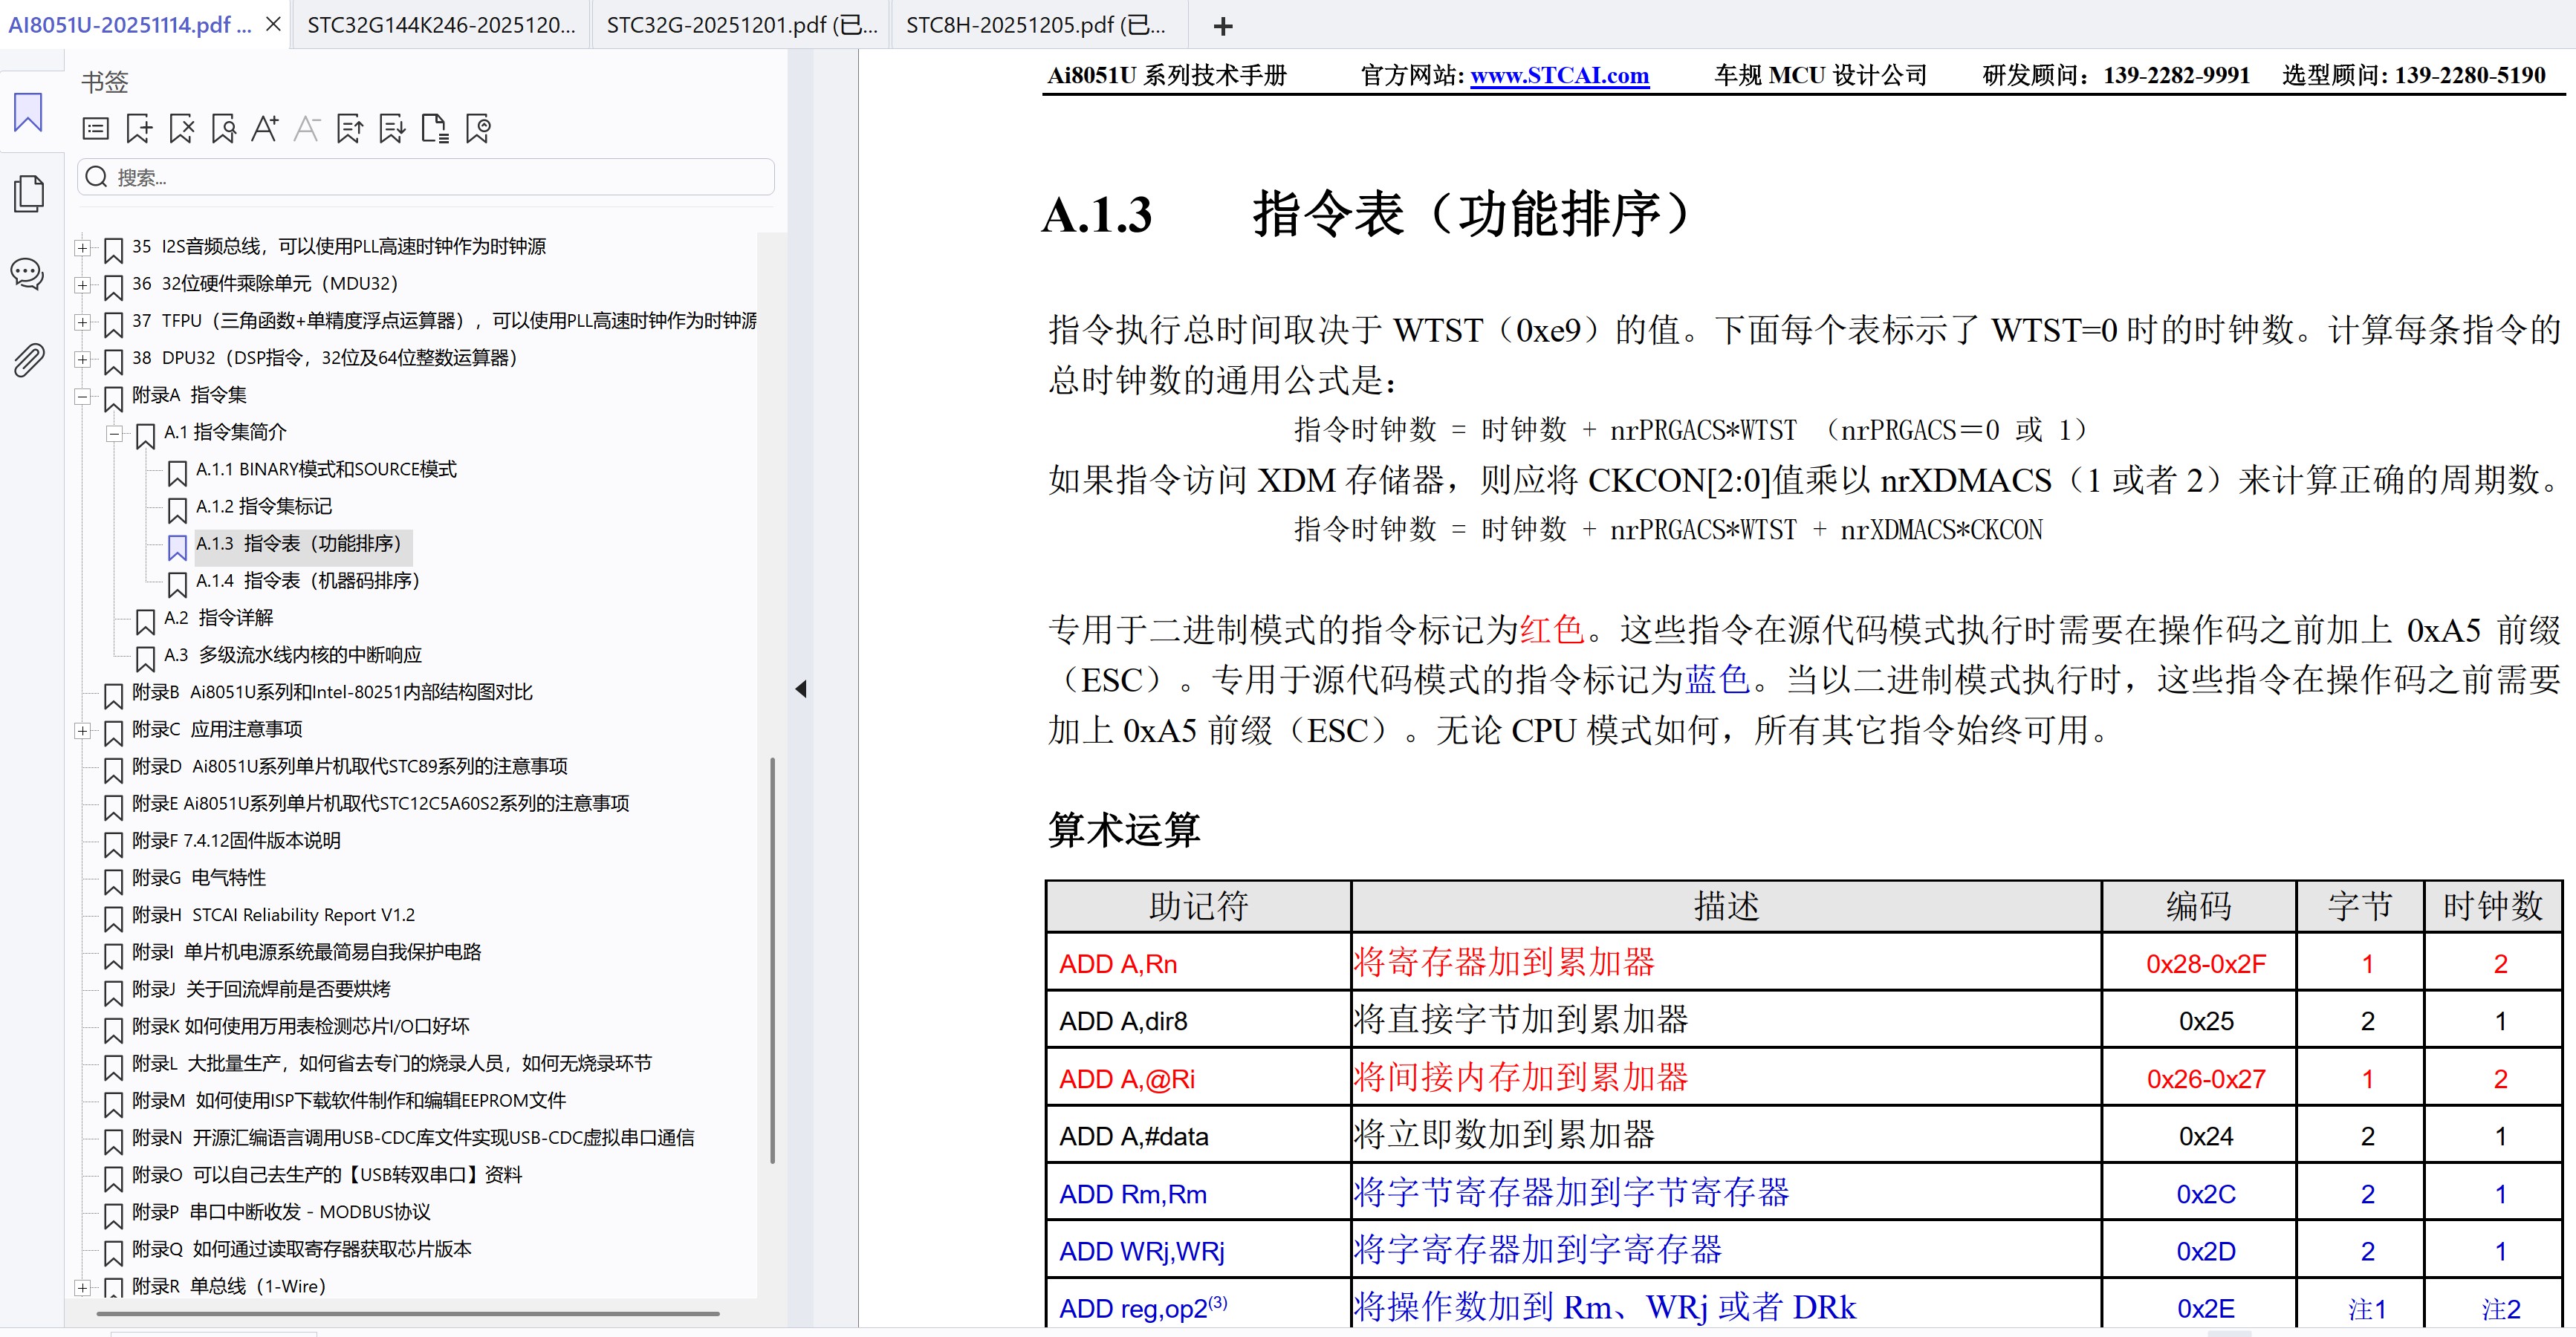Locate current page's bookmark

pyautogui.click(x=477, y=128)
